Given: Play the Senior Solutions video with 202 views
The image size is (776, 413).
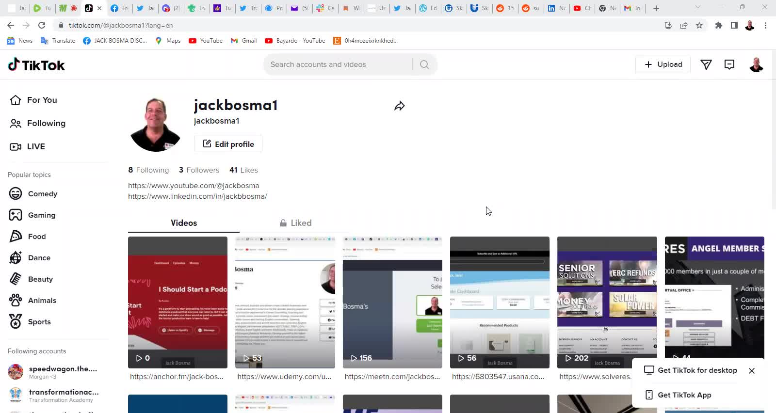Looking at the screenshot, I should click(607, 302).
